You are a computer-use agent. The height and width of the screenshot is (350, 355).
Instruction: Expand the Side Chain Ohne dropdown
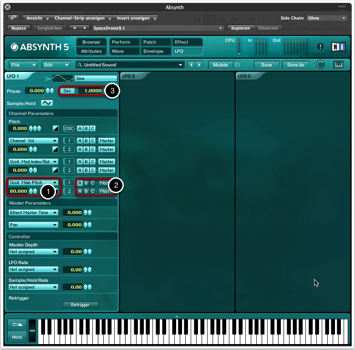pyautogui.click(x=327, y=18)
